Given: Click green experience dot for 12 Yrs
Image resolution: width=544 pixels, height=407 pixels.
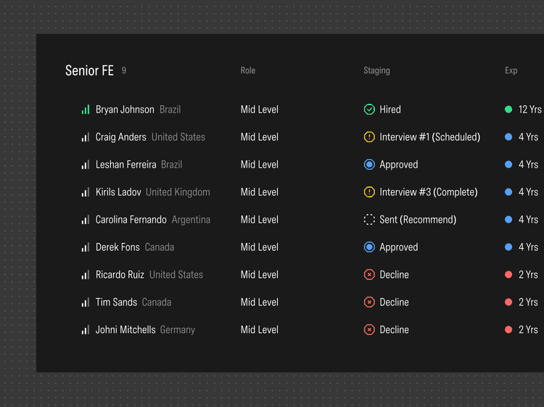Looking at the screenshot, I should click(x=508, y=110).
